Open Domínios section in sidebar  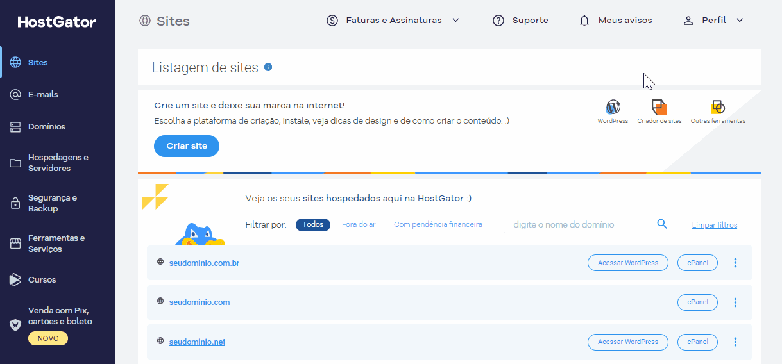pos(47,127)
